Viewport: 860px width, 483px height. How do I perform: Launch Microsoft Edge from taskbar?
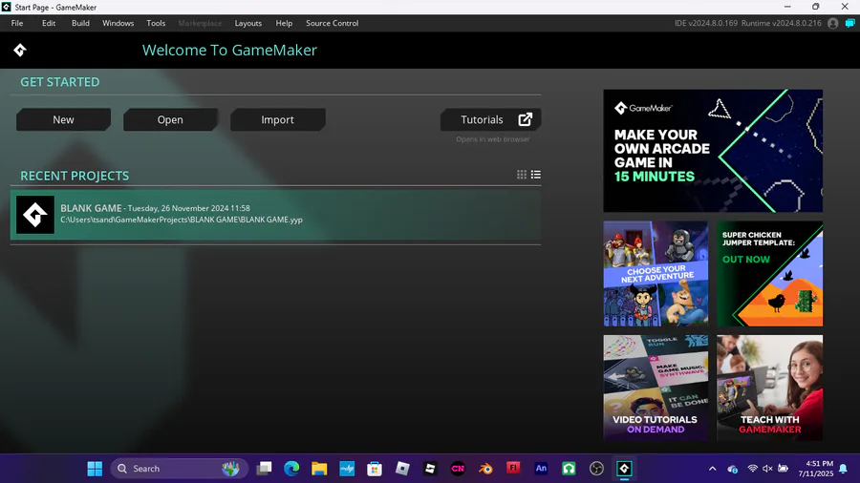coord(291,469)
